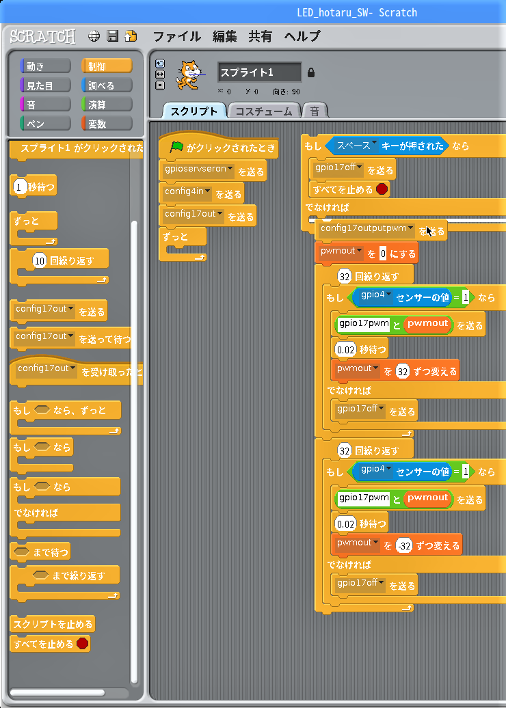This screenshot has height=708, width=506.
Task: Click the Scratch cat sprite thumbnail
Action: (189, 74)
